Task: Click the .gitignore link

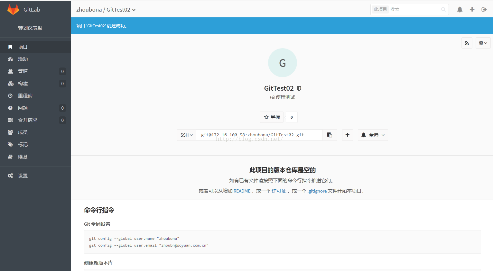Action: [x=317, y=191]
